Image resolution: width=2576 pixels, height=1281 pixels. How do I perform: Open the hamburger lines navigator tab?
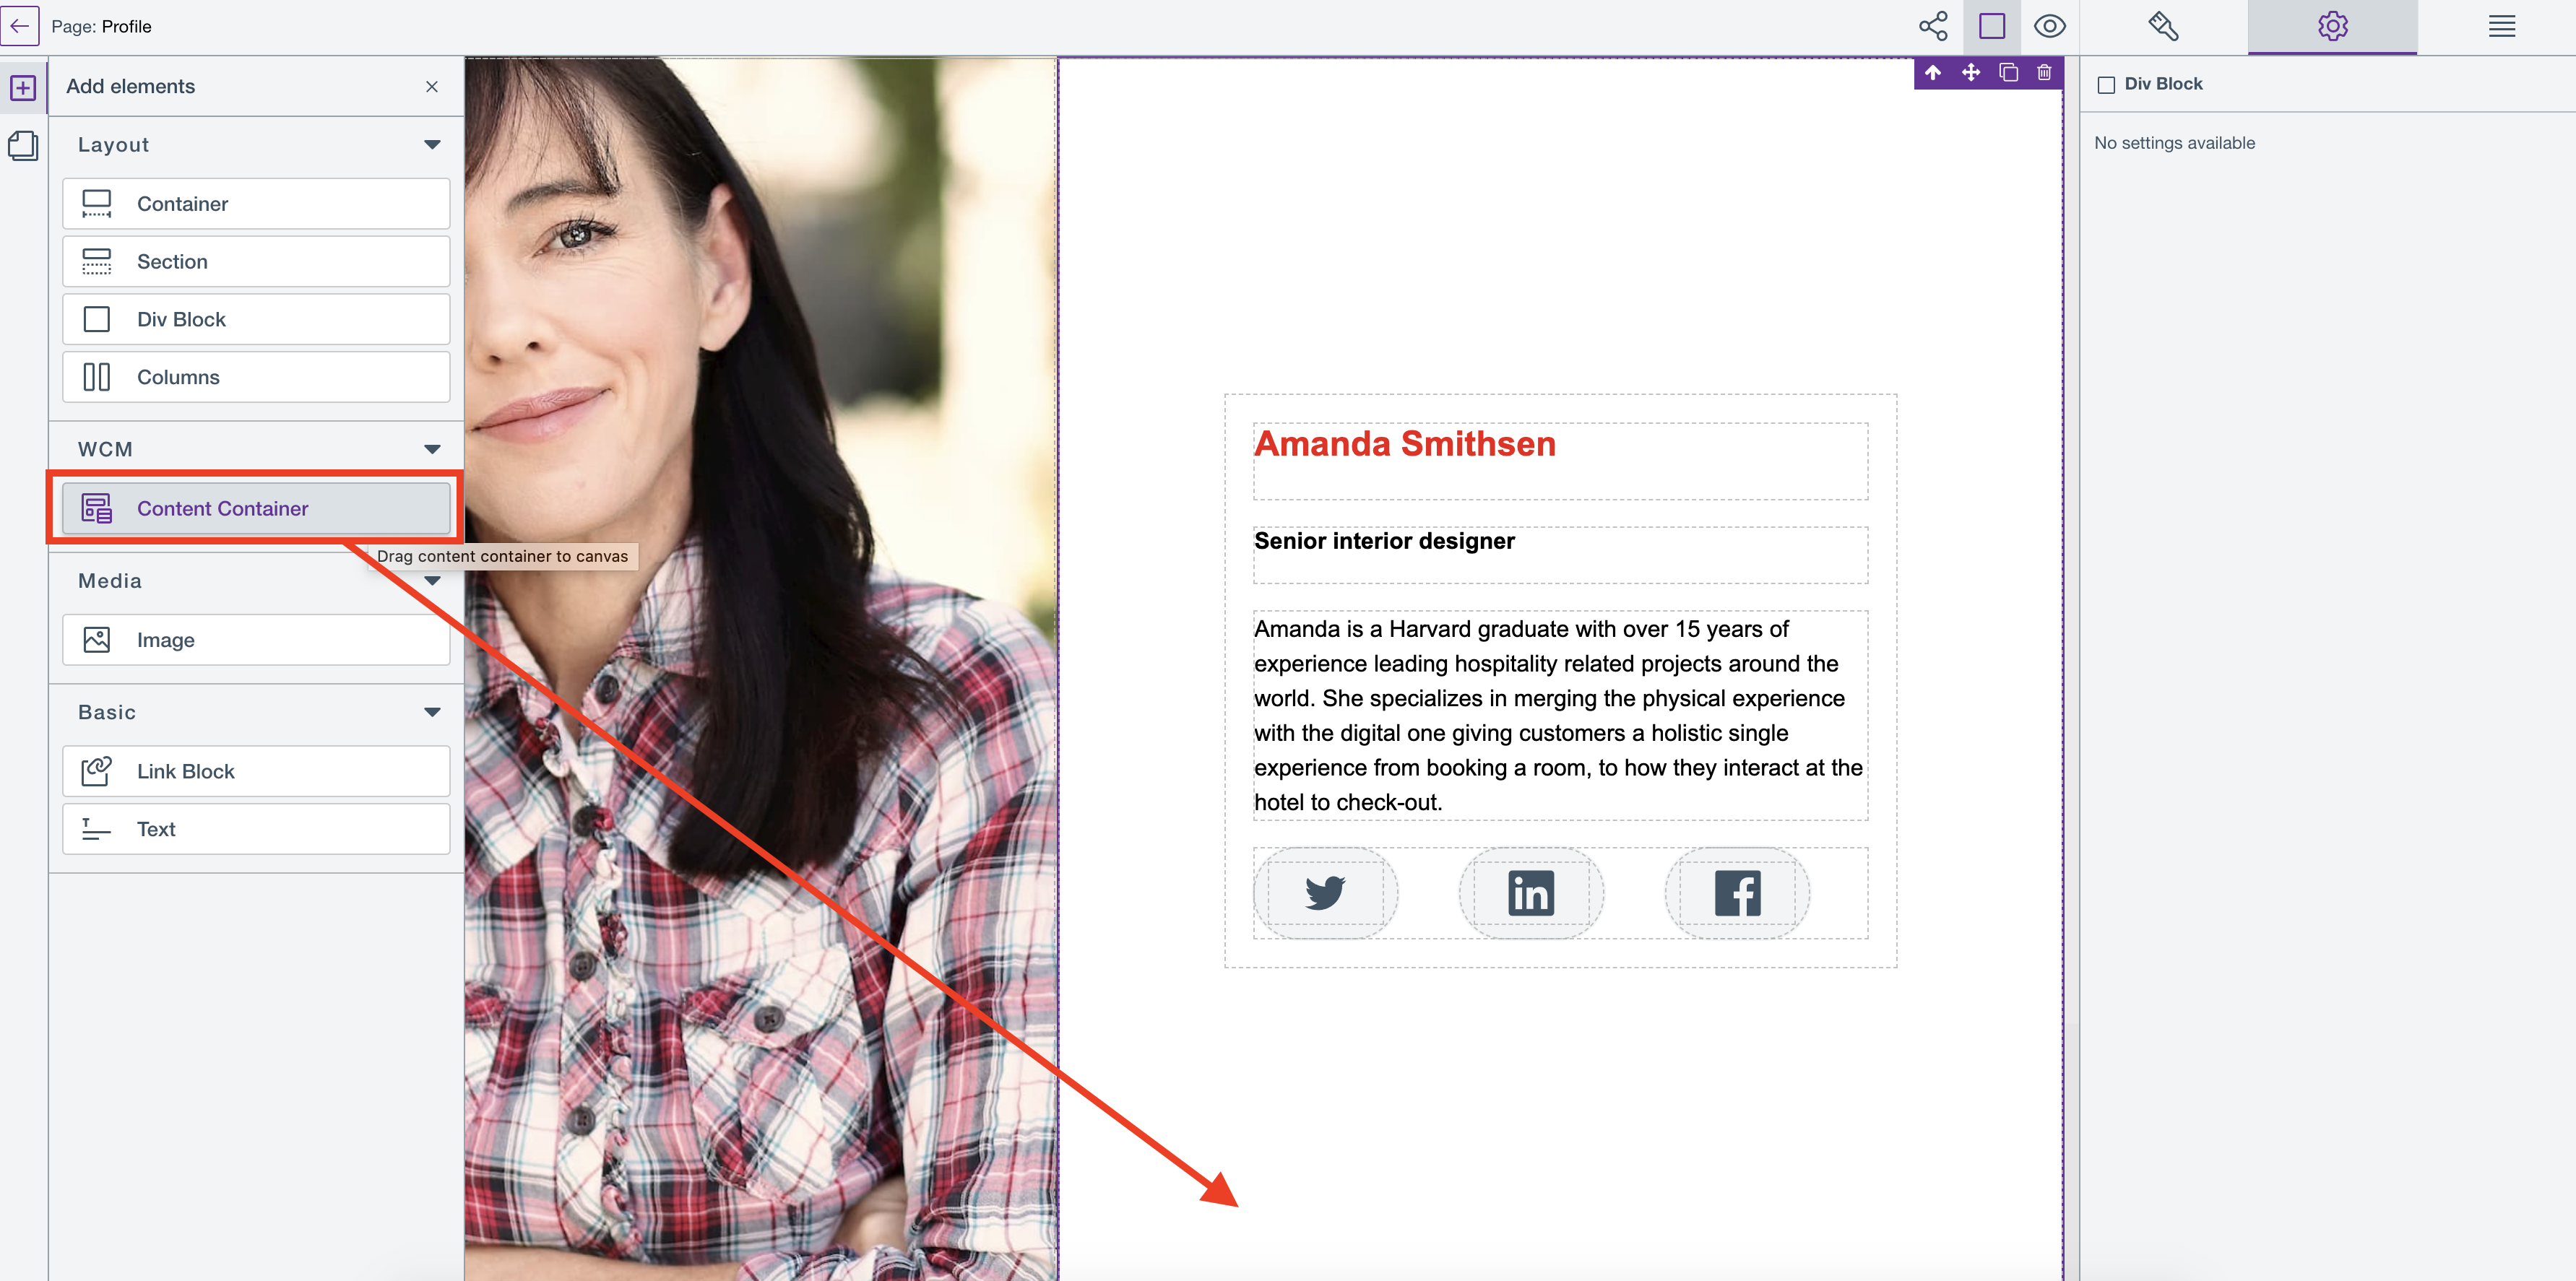pos(2501,26)
